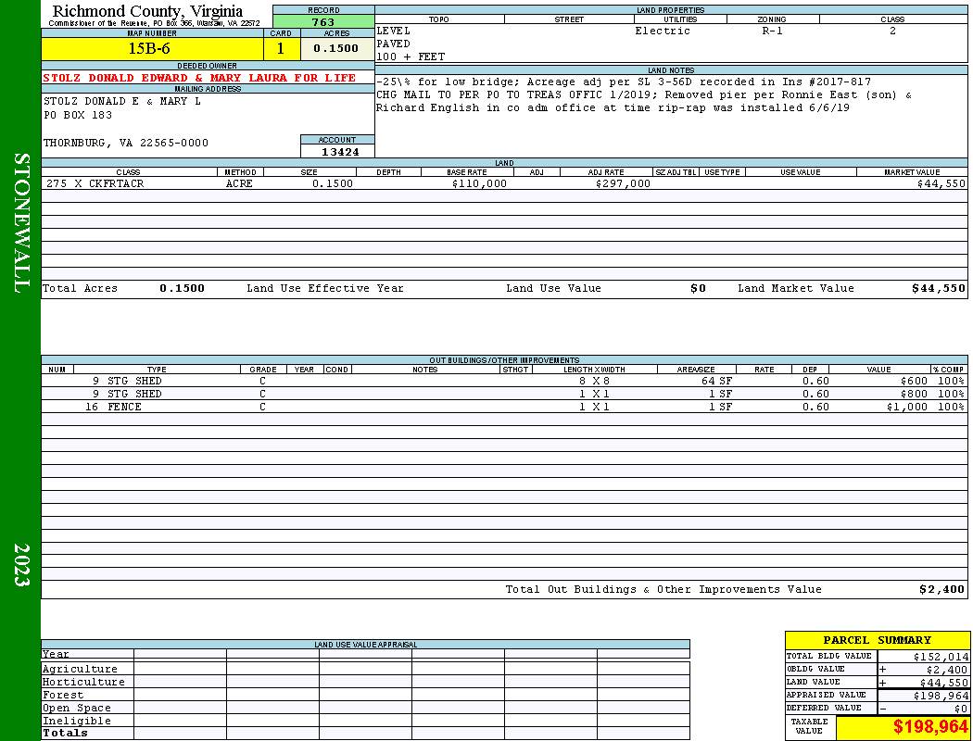The image size is (973, 741).
Task: Click the deeded owner name in red
Action: click(x=199, y=78)
